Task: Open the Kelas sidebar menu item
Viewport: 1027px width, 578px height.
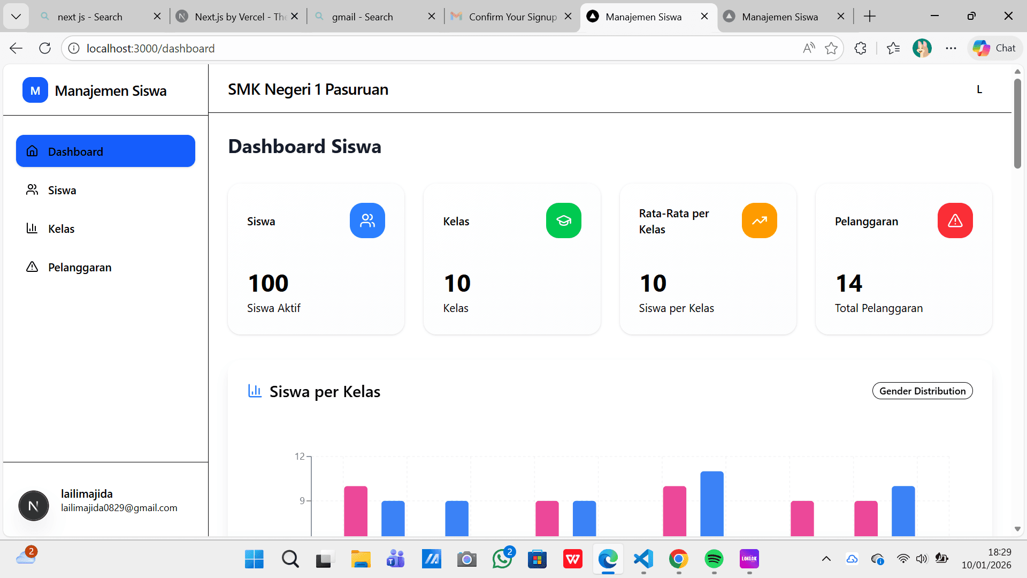Action: tap(105, 229)
